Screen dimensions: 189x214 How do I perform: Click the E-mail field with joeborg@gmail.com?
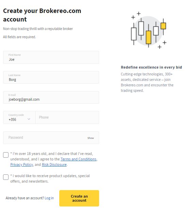click(x=51, y=98)
